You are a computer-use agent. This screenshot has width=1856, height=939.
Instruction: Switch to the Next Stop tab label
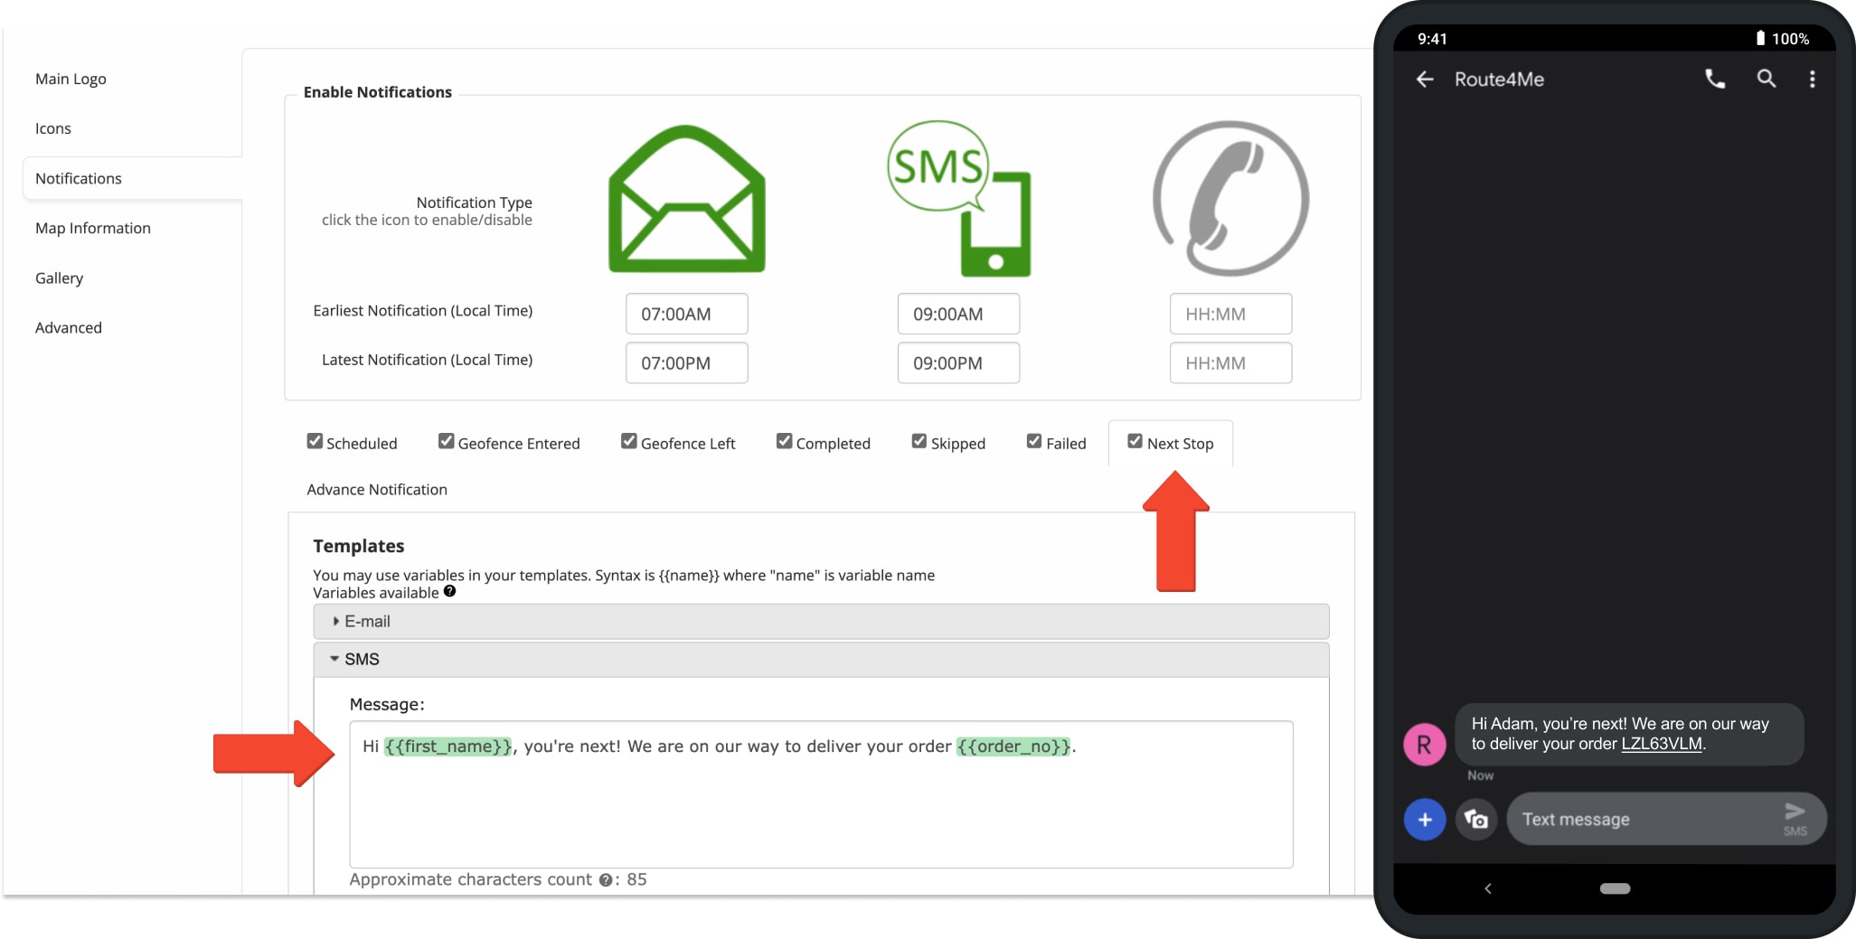click(x=1180, y=444)
